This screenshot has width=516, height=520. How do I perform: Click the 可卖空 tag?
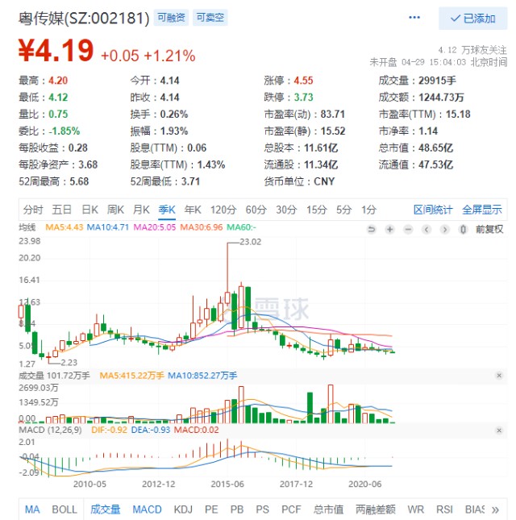pos(210,18)
